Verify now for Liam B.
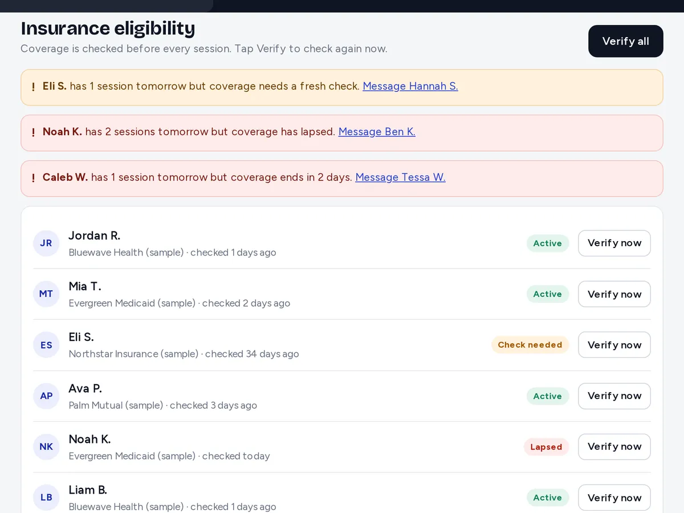The height and width of the screenshot is (513, 684). click(614, 498)
